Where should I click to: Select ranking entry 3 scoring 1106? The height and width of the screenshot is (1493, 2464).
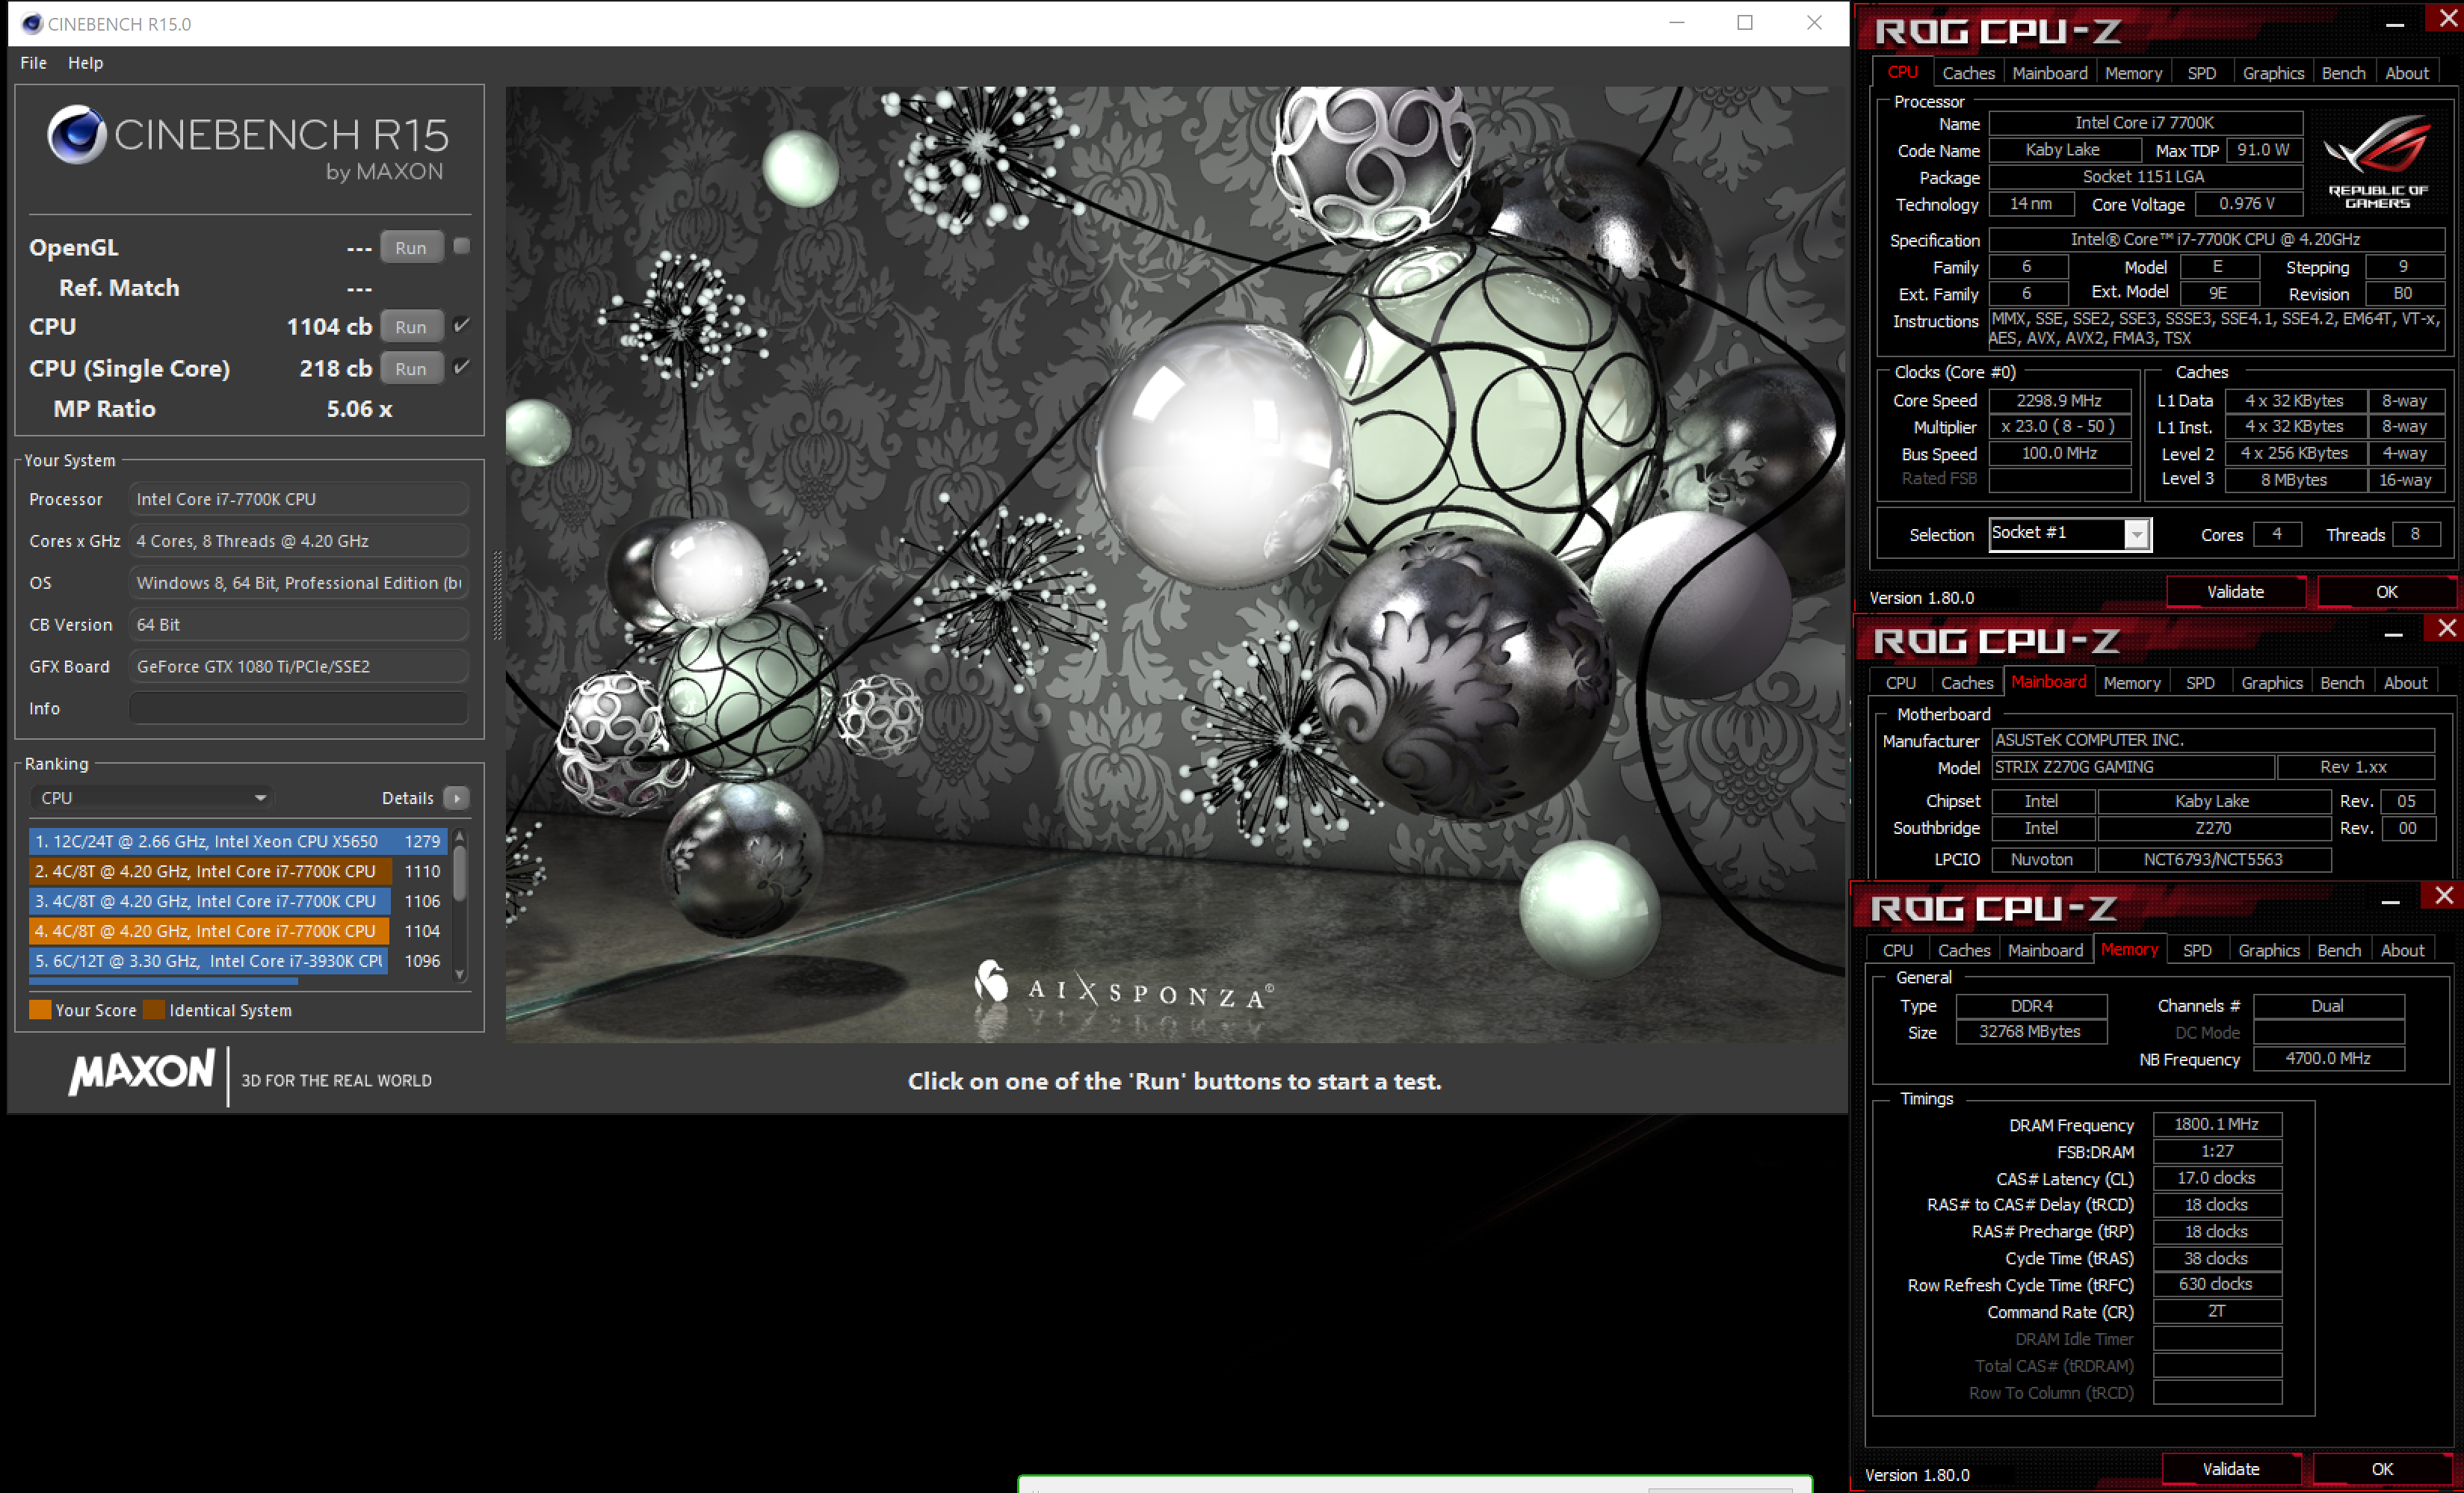pos(237,901)
